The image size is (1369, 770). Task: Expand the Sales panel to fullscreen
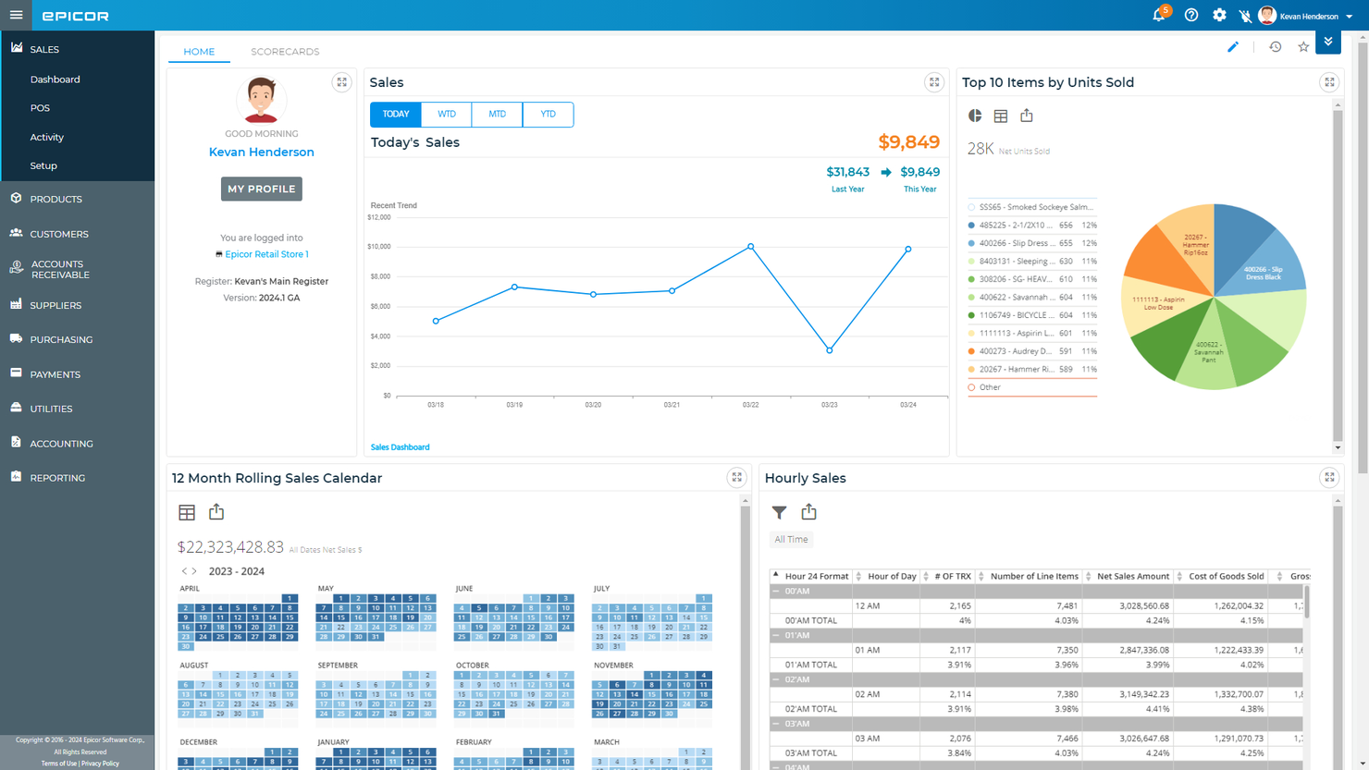point(934,82)
